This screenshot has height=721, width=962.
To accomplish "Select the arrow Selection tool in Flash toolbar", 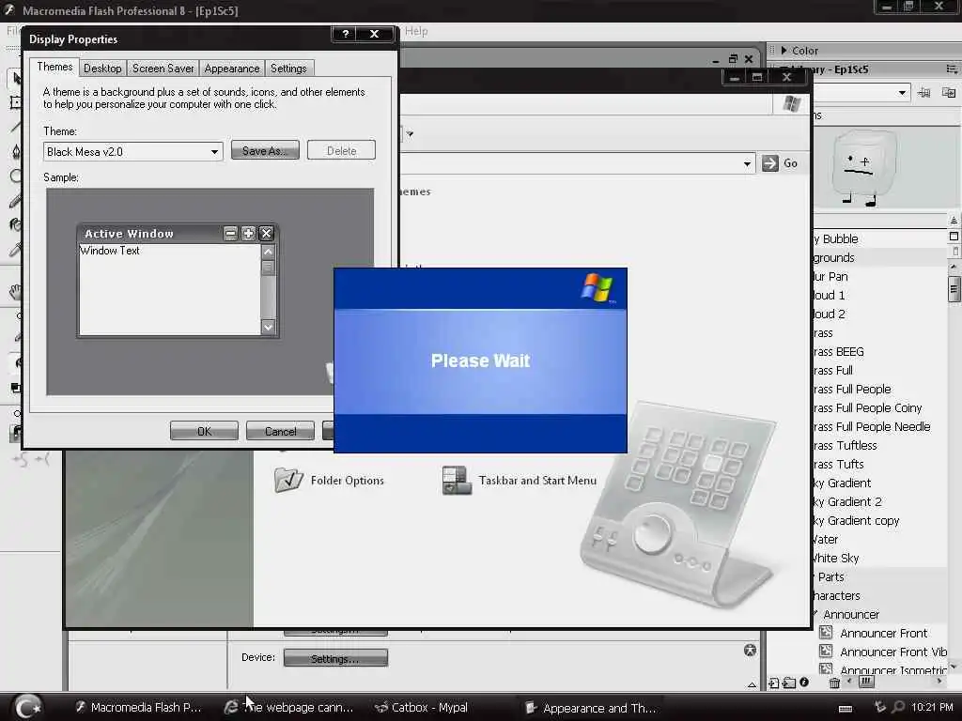I will pos(17,79).
